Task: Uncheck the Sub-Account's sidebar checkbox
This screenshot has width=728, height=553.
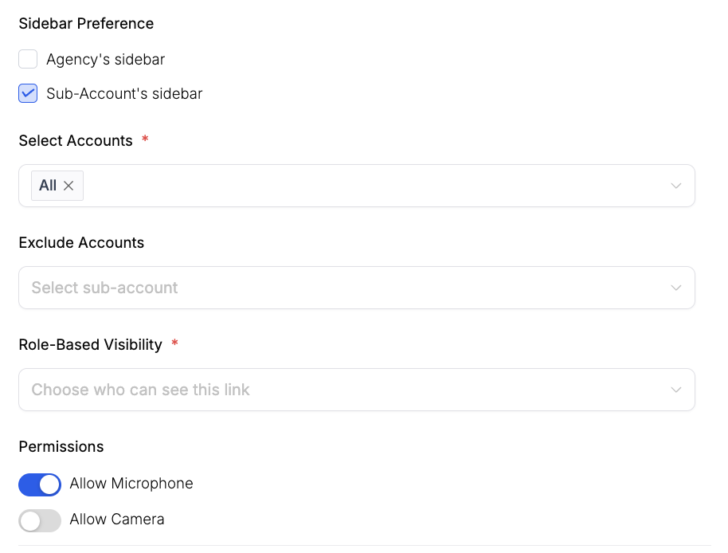Action: tap(28, 94)
